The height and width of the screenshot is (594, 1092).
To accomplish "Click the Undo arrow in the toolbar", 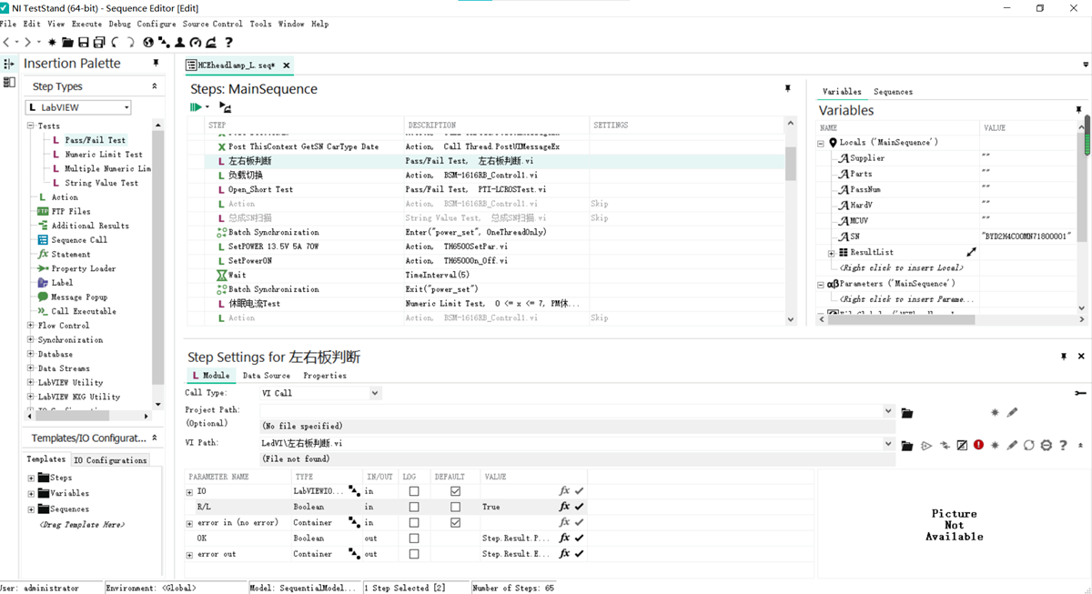I will pos(116,43).
